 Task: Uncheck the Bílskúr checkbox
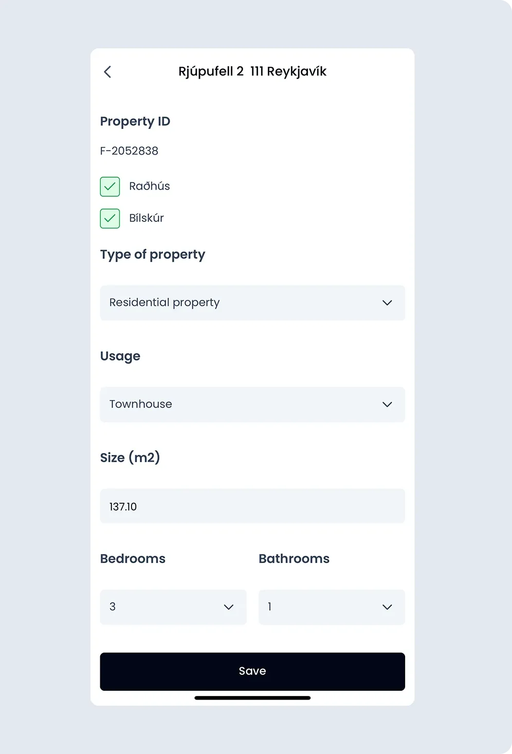coord(110,218)
